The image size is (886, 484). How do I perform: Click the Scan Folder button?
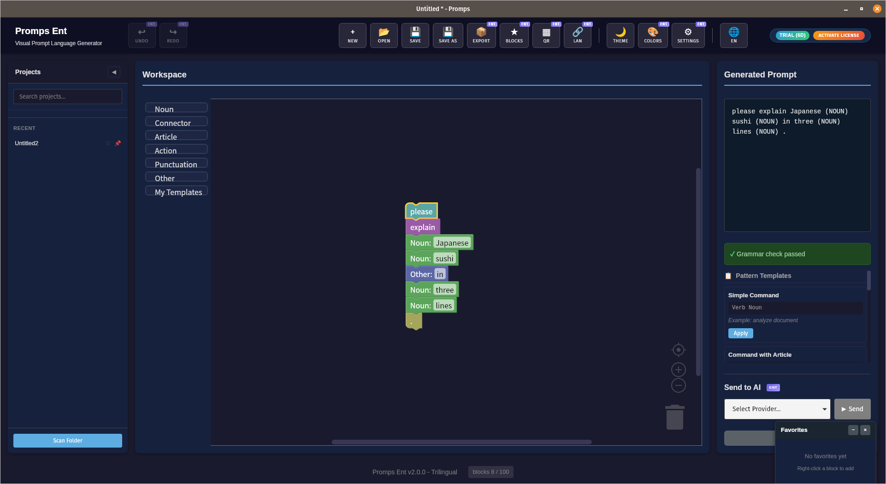click(67, 440)
